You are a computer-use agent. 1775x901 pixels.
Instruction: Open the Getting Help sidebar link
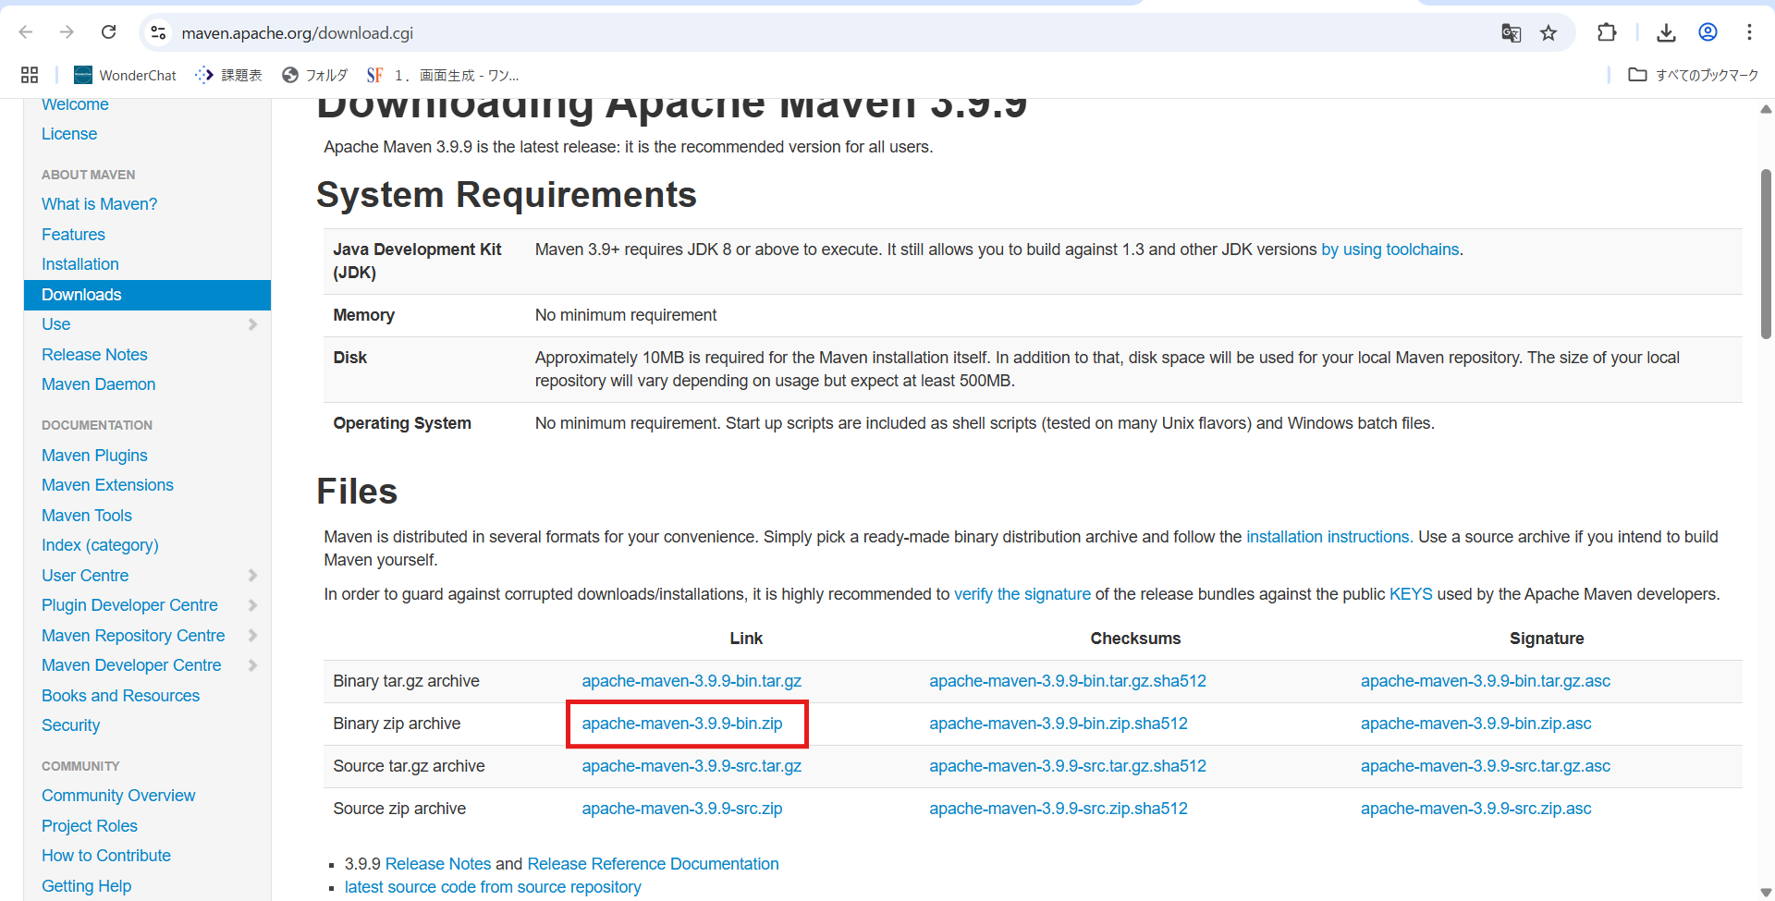pyautogui.click(x=86, y=886)
